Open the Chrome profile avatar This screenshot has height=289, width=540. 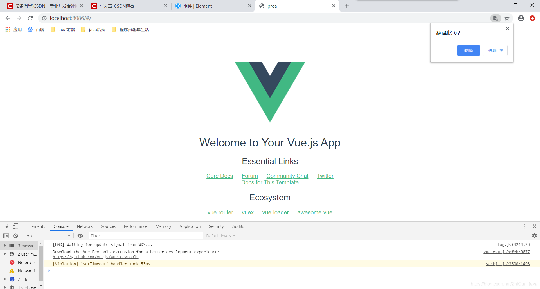click(x=521, y=18)
